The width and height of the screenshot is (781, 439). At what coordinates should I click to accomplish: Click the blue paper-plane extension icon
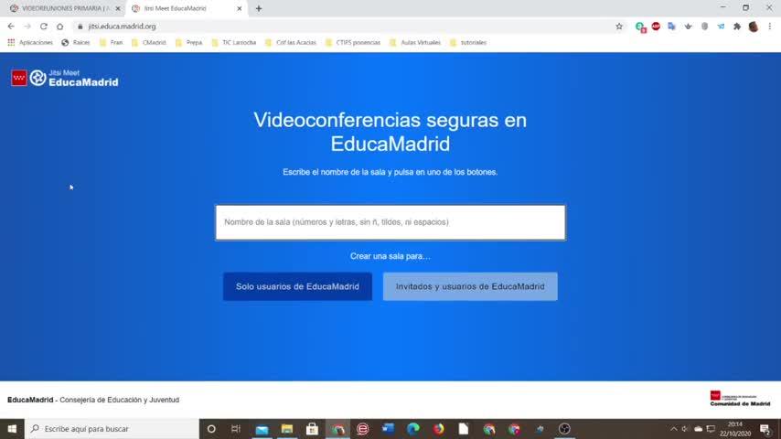pyautogui.click(x=721, y=27)
